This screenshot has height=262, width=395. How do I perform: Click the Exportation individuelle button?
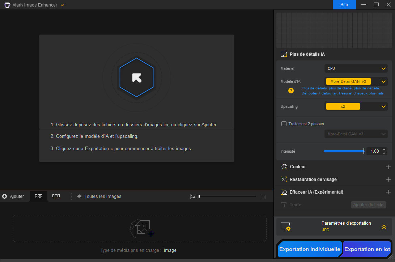(x=310, y=249)
